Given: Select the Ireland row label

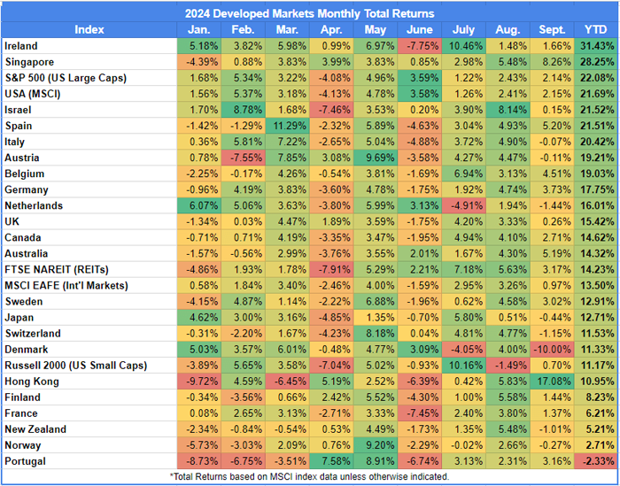Looking at the screenshot, I should [24, 45].
